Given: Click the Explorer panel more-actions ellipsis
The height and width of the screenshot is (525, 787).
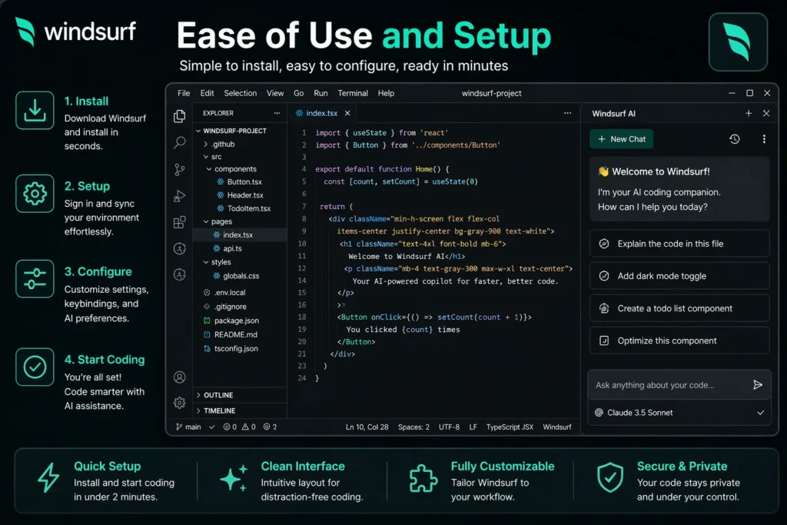Looking at the screenshot, I should tap(277, 113).
